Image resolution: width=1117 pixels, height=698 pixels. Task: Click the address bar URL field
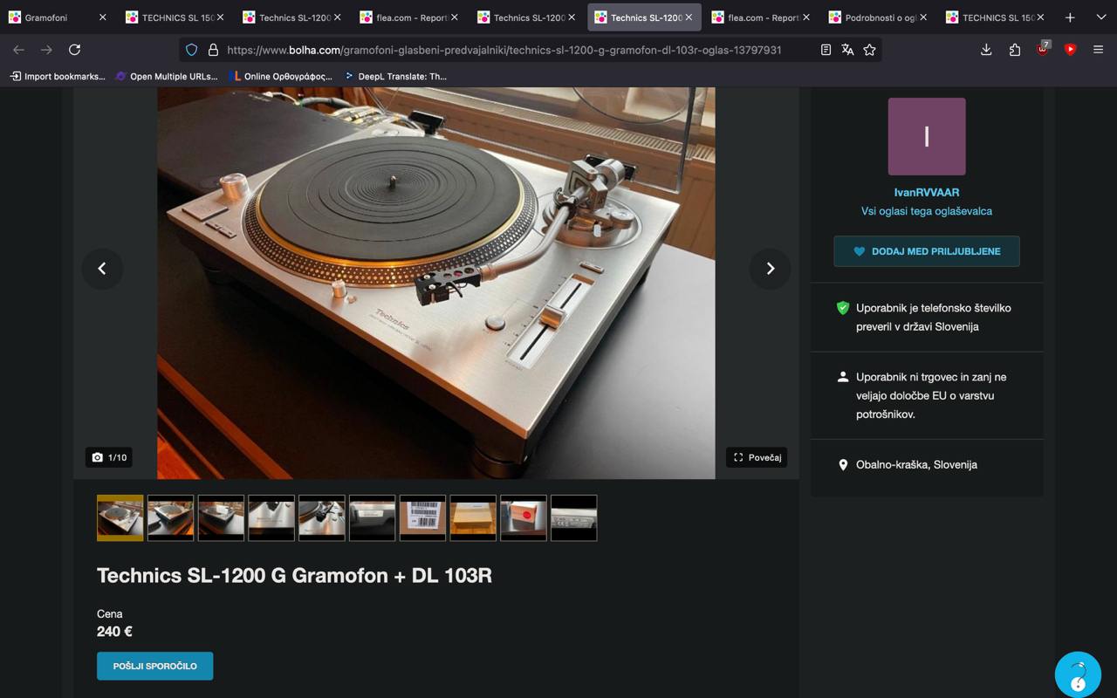point(504,50)
